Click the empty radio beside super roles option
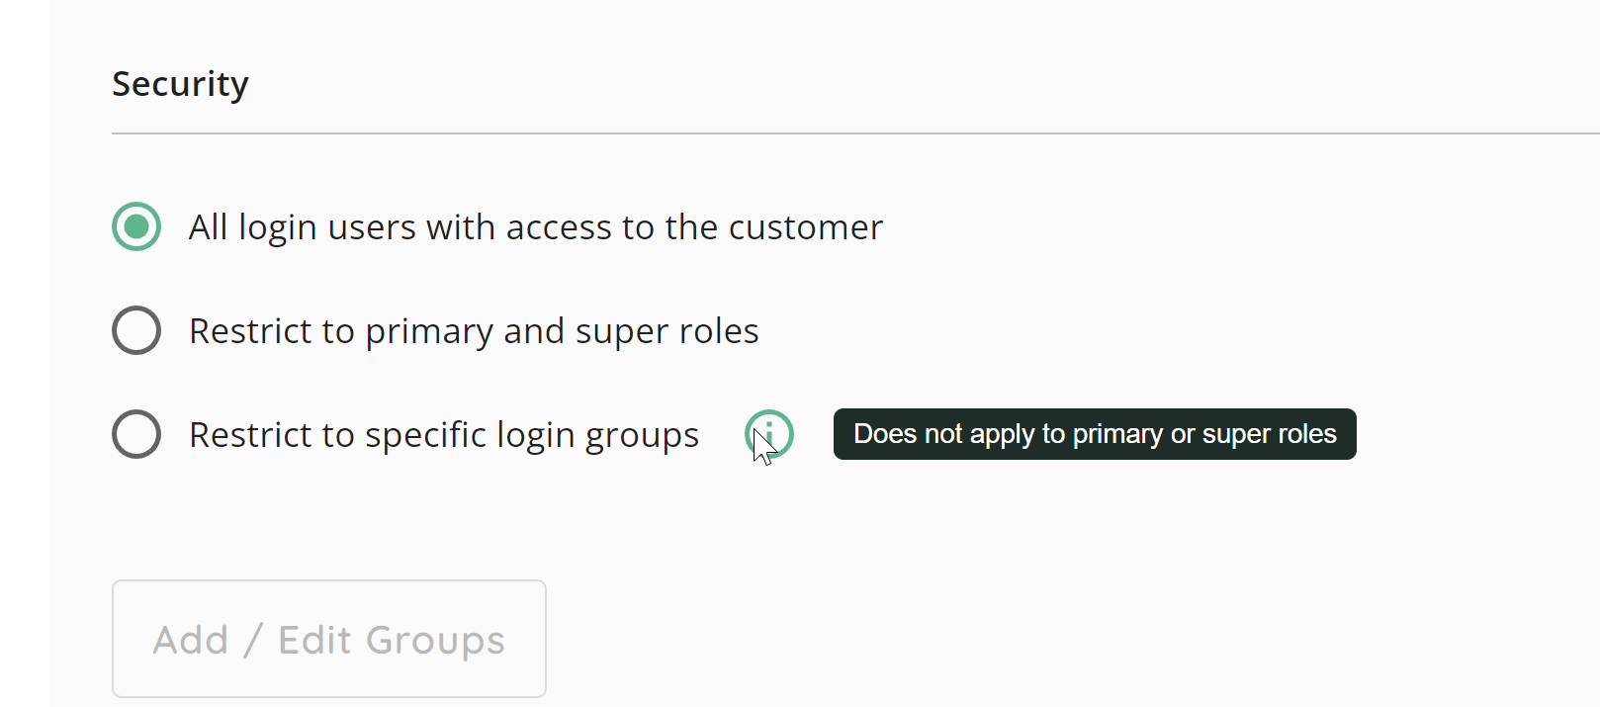This screenshot has width=1600, height=707. point(136,330)
